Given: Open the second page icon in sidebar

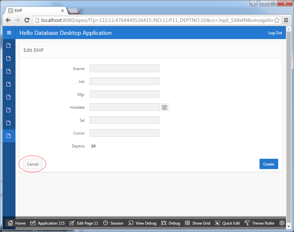Looking at the screenshot, I should tap(9, 58).
